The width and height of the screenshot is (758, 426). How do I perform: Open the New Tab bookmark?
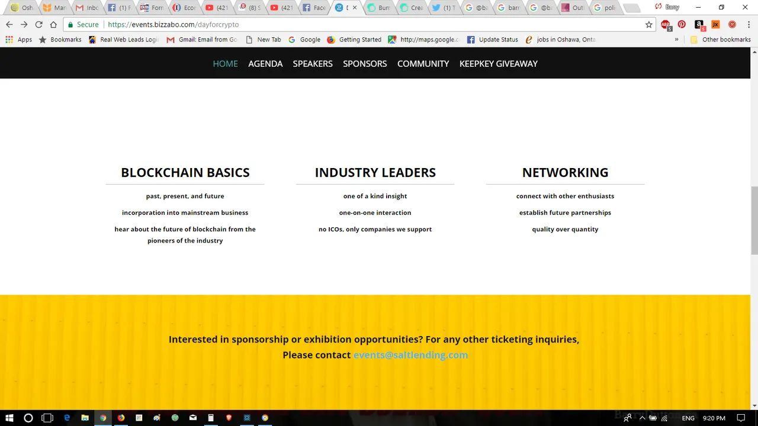(263, 40)
